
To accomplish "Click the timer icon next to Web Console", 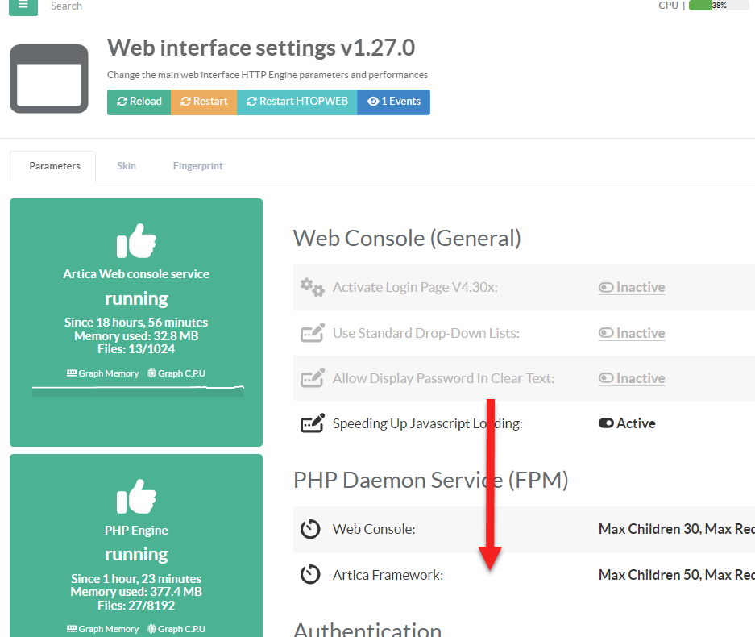I will pyautogui.click(x=310, y=530).
